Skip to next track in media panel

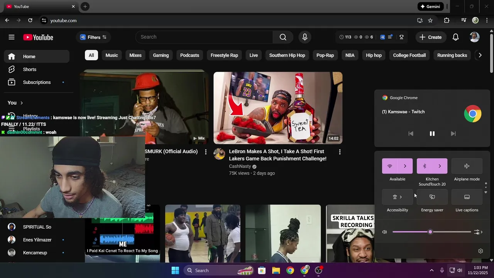click(453, 134)
